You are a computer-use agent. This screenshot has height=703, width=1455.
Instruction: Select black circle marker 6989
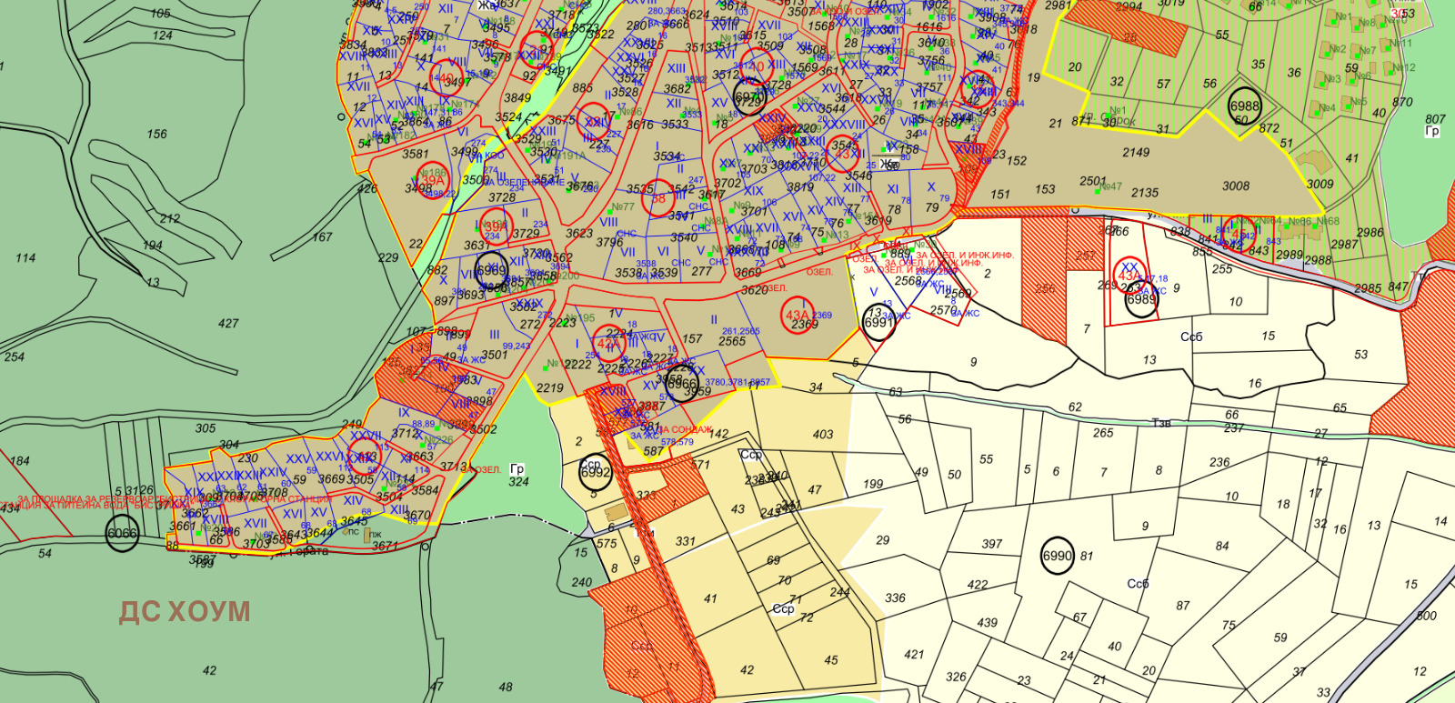tap(1140, 300)
